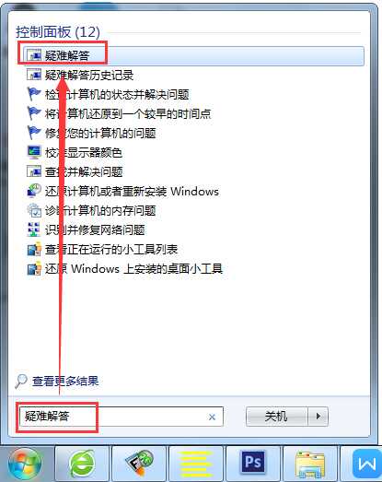The height and width of the screenshot is (482, 382).
Task: Click the 查看更多结果 link
Action: click(65, 382)
